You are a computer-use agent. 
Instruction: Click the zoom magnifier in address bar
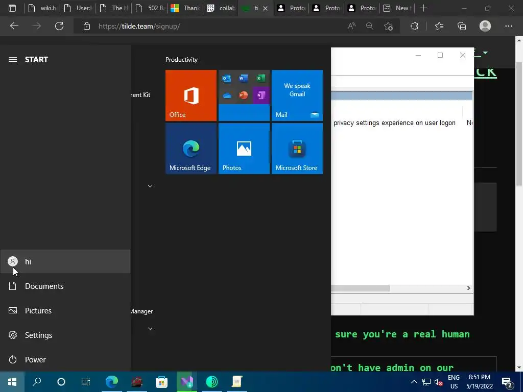pos(370,26)
